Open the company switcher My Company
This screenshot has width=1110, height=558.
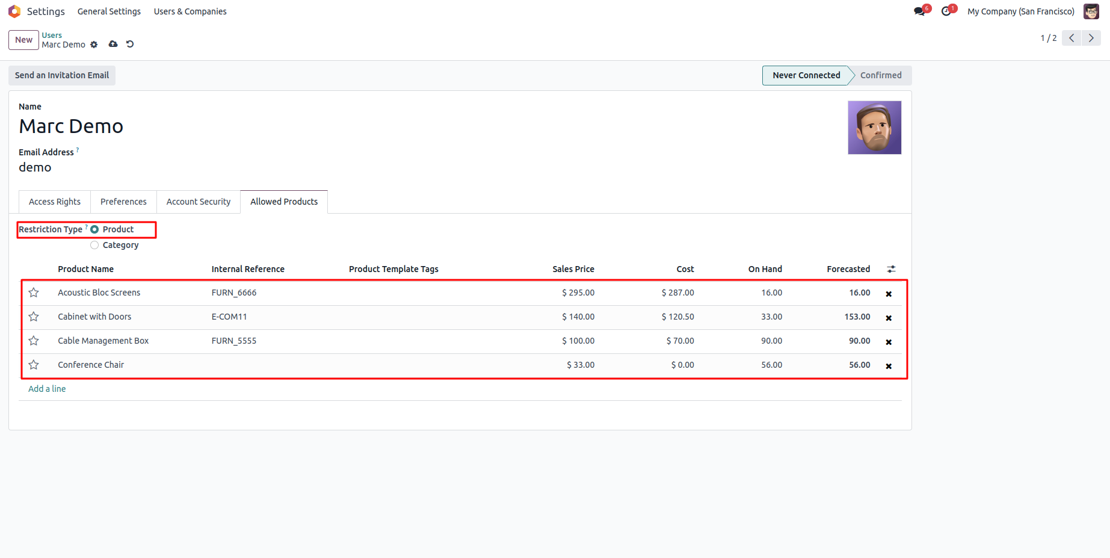coord(1020,11)
